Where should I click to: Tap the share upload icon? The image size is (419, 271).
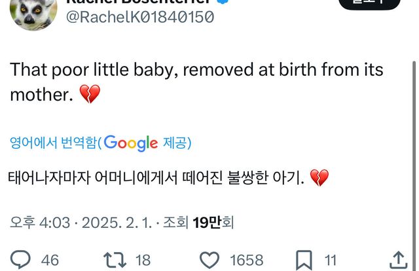tap(398, 259)
